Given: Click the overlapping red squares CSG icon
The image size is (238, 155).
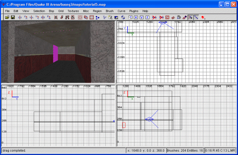Looking at the screenshot, I should pos(86,17).
